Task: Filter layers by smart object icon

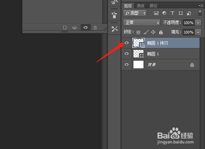Action: tap(189, 13)
